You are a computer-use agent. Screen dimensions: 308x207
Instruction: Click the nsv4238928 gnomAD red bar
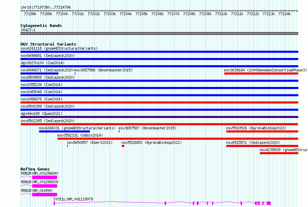(x=279, y=153)
